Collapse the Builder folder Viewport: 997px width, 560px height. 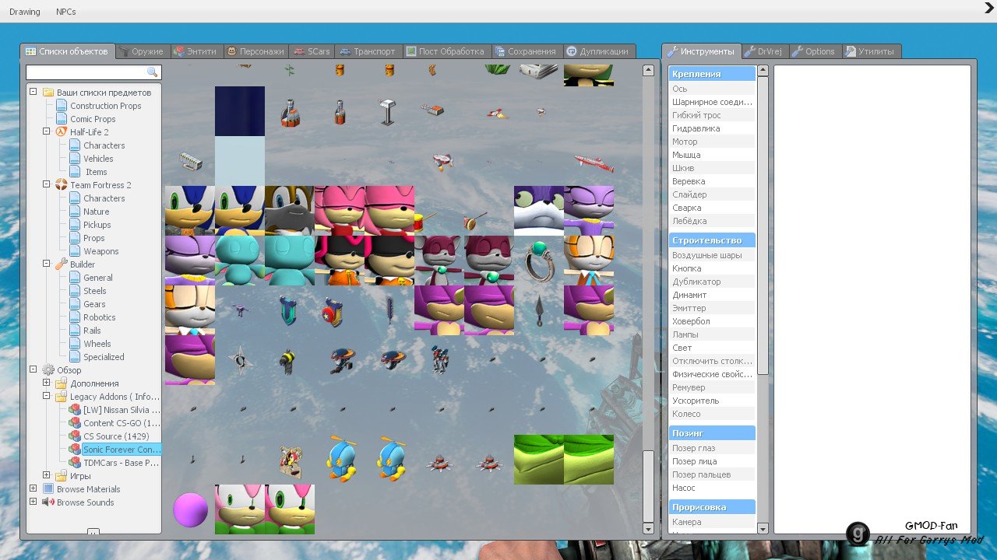[46, 264]
